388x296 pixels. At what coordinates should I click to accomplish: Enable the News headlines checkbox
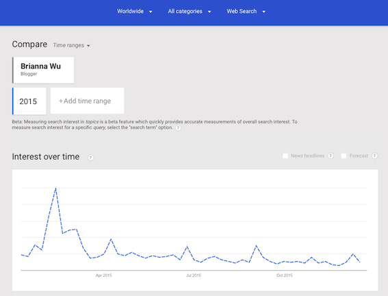pyautogui.click(x=285, y=156)
